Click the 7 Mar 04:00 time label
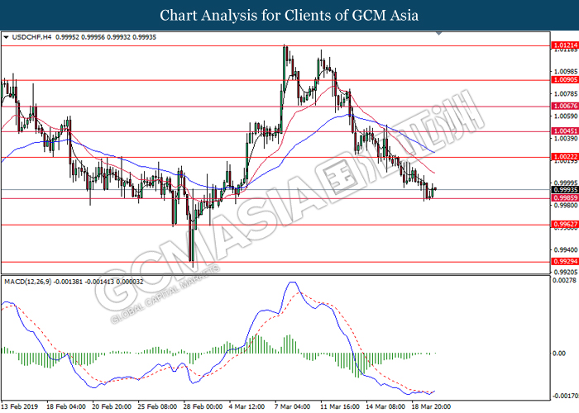 [293, 406]
